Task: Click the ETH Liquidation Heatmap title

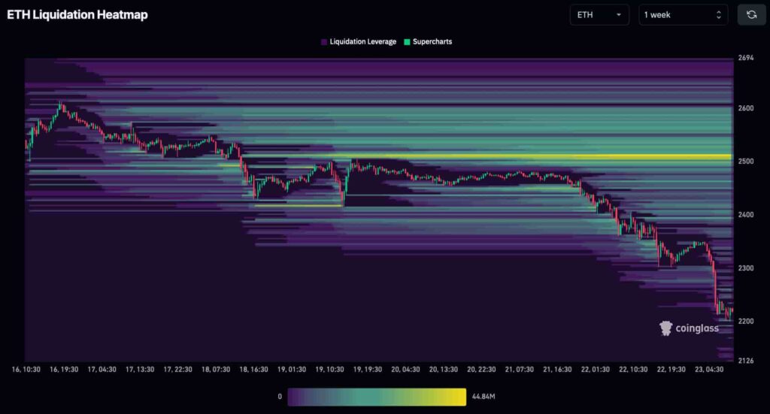Action: coord(77,15)
